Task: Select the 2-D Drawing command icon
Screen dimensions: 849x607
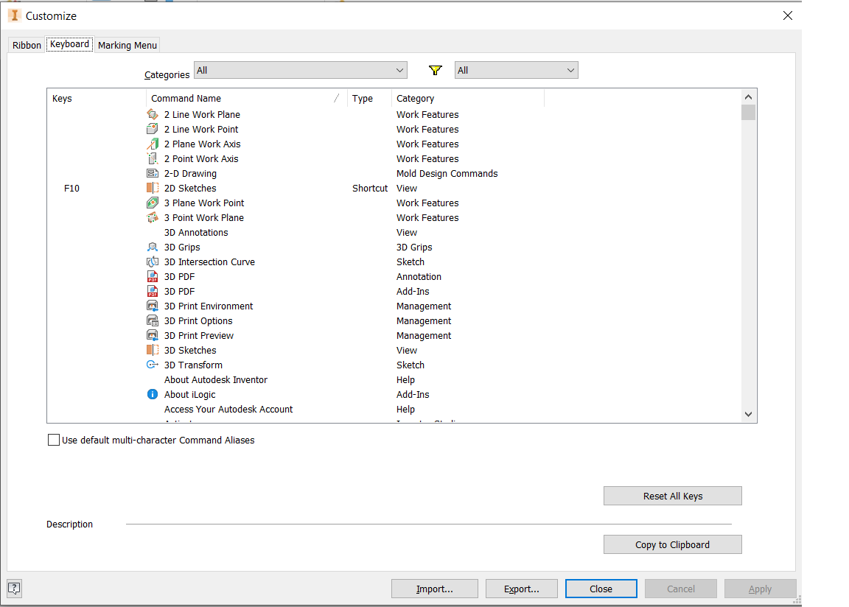Action: (153, 173)
